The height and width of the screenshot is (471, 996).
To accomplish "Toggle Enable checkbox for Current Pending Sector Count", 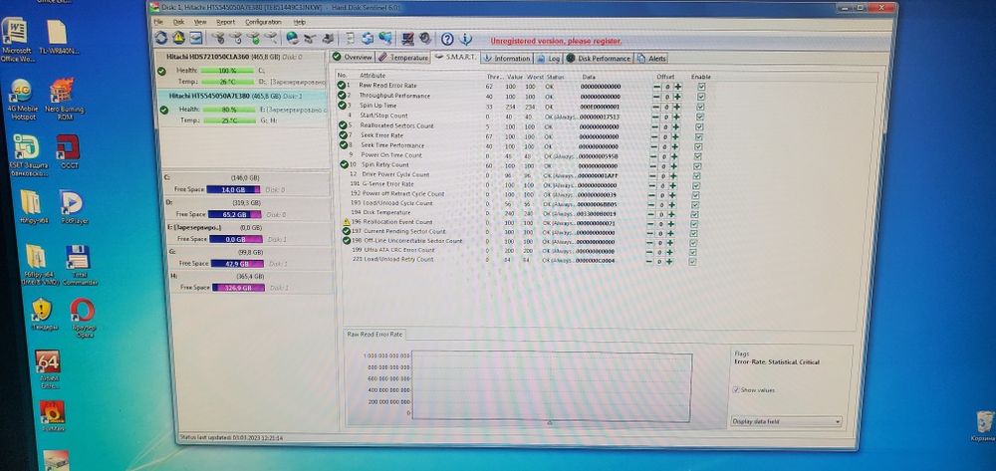I will (693, 233).
